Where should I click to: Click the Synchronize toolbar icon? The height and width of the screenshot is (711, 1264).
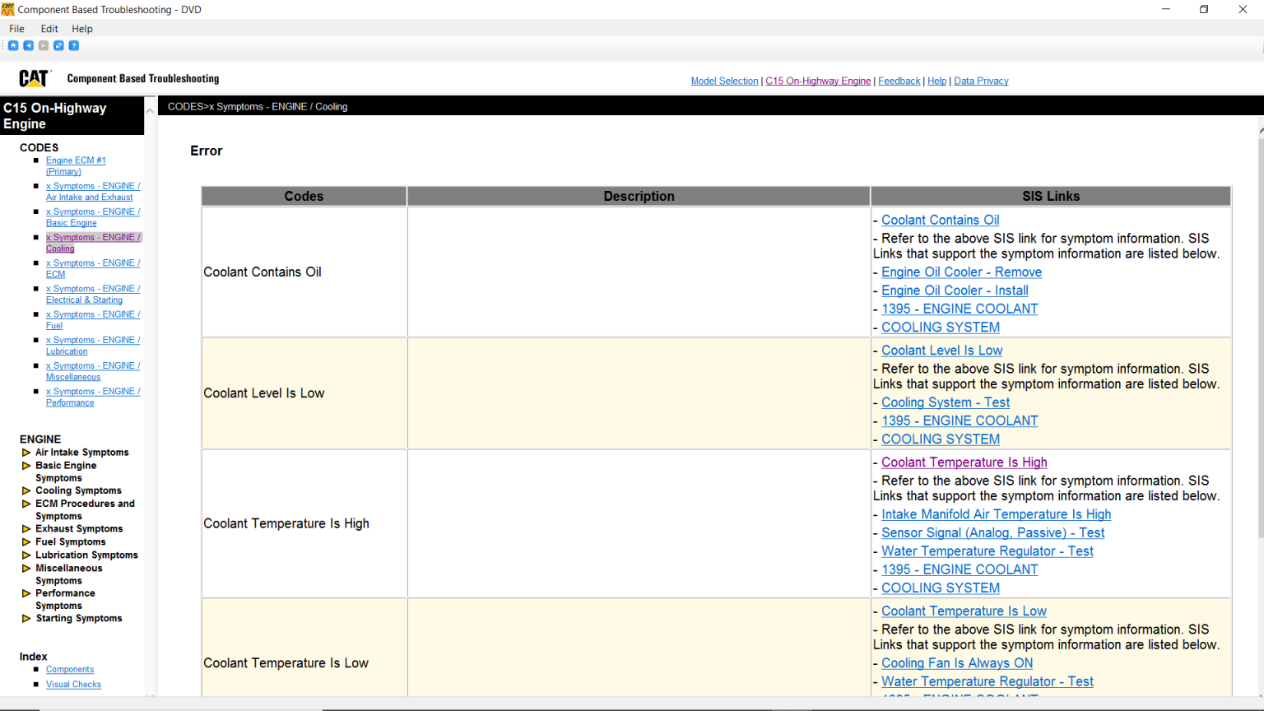pos(58,45)
